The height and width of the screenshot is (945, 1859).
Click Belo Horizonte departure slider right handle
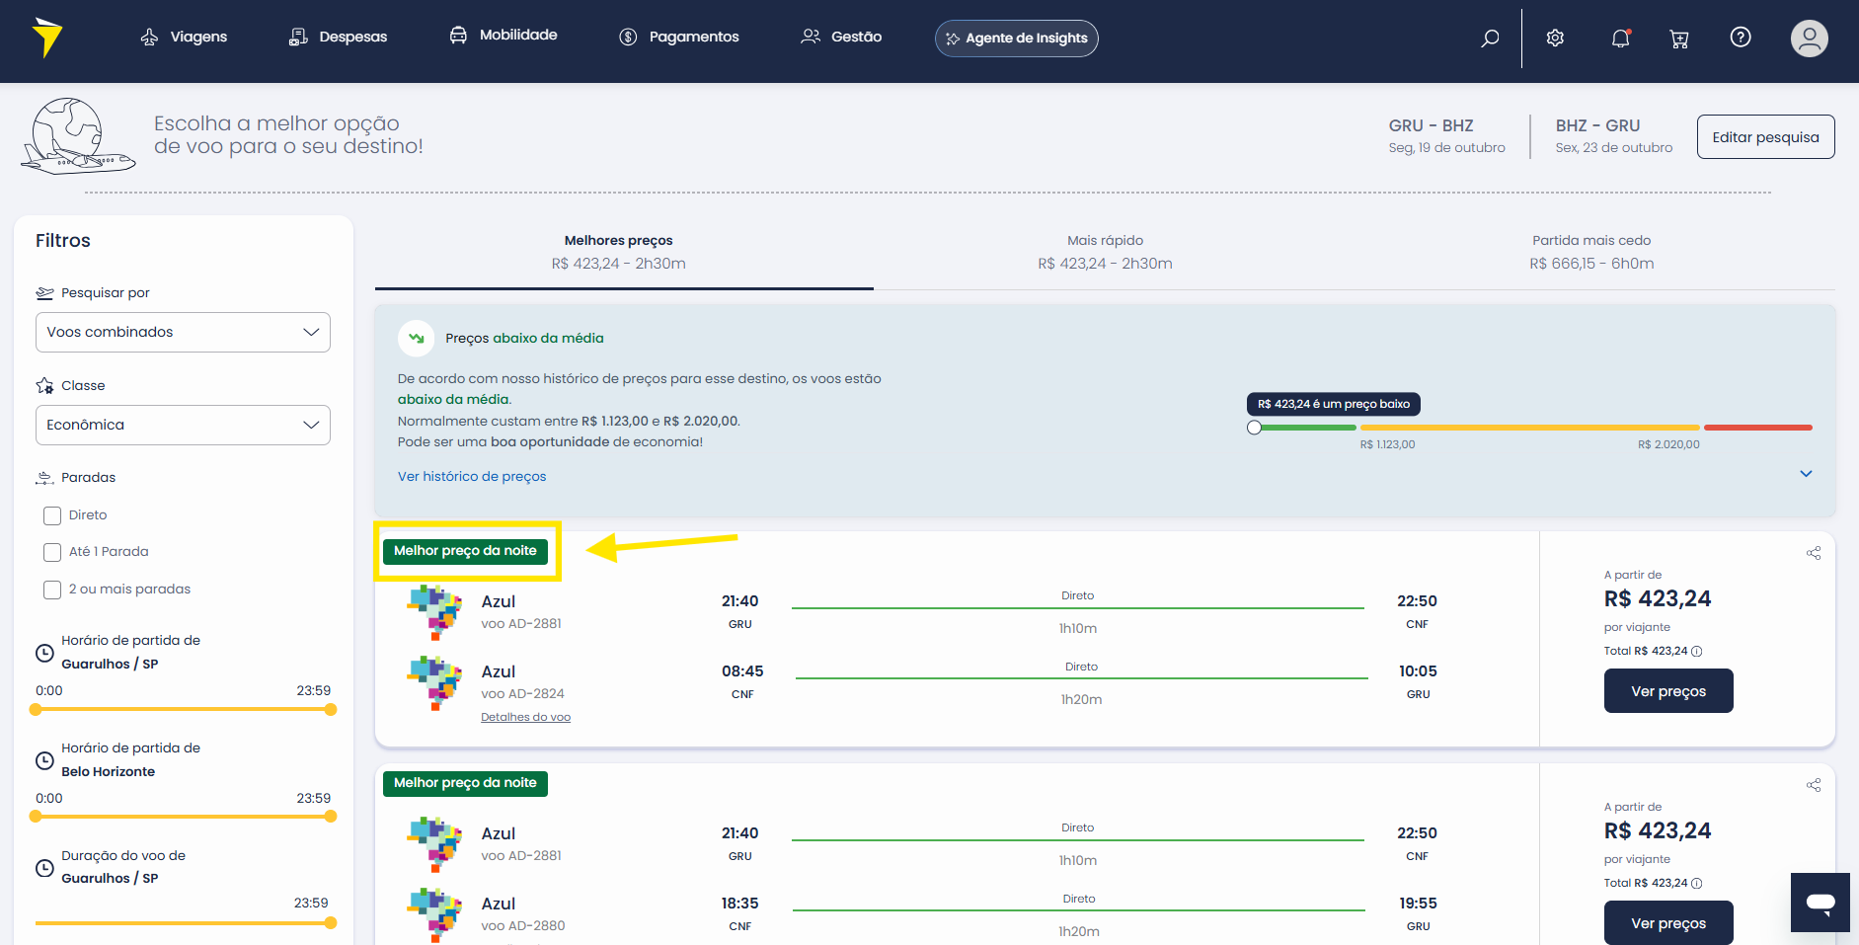point(331,817)
